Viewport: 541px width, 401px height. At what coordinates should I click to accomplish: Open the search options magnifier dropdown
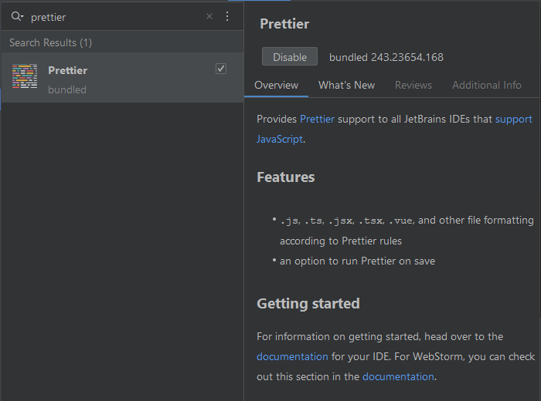pyautogui.click(x=17, y=16)
